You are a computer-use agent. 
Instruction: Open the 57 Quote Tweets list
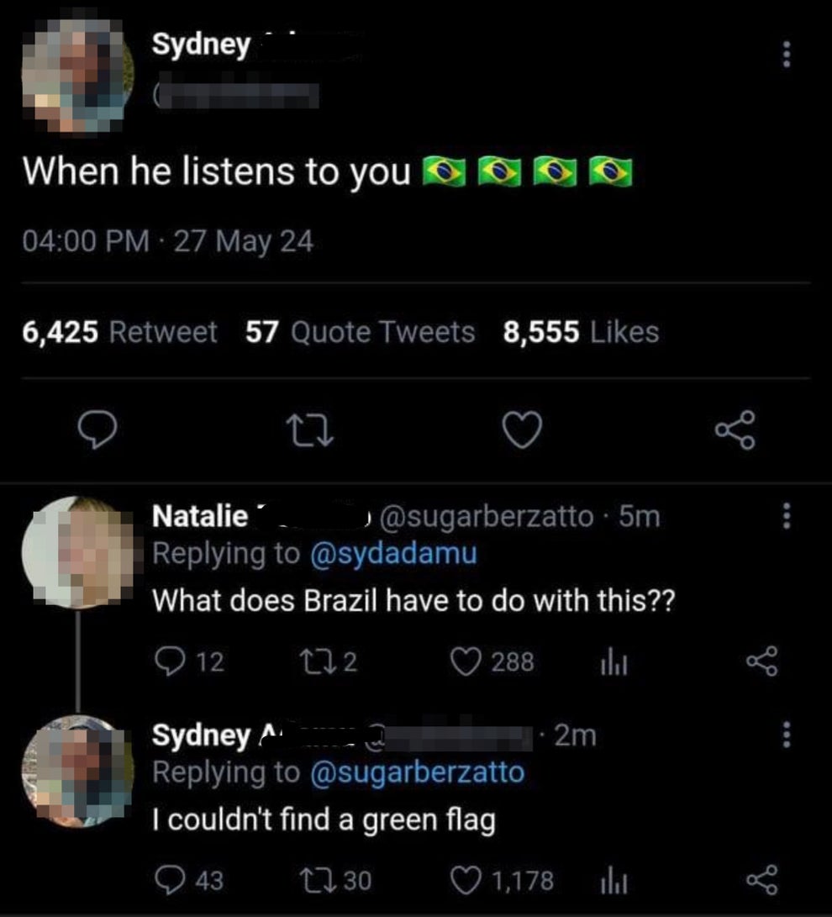click(360, 333)
